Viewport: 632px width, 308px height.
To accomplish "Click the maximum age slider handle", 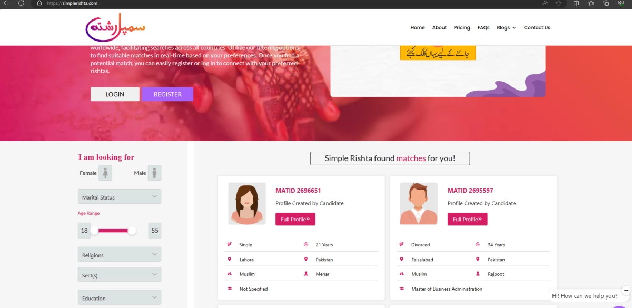I will pyautogui.click(x=132, y=231).
